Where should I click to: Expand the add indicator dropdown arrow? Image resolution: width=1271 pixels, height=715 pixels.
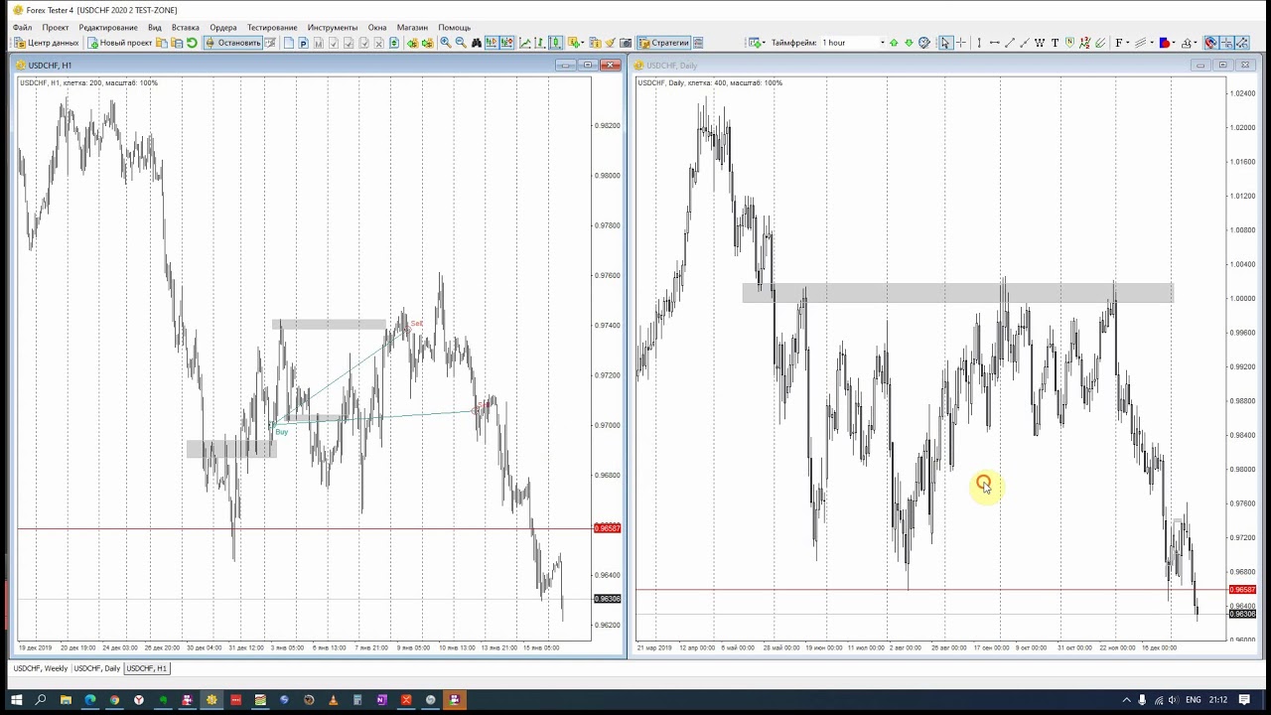(584, 43)
